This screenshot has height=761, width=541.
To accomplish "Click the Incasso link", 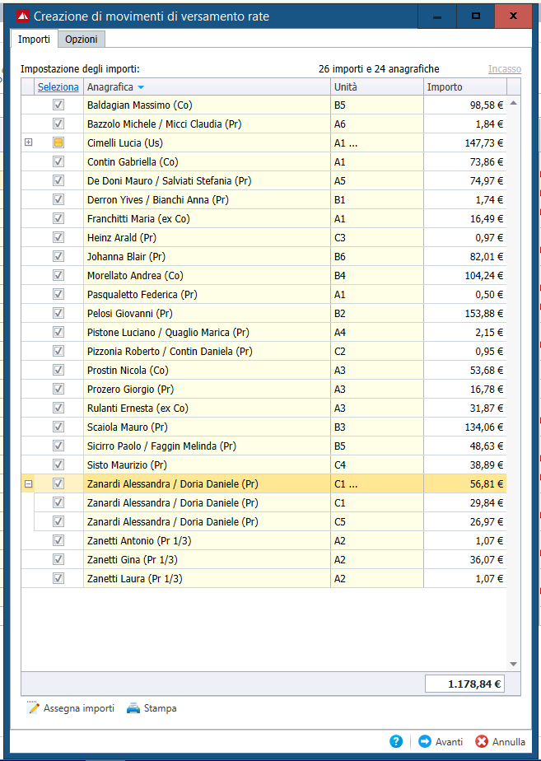I will click(505, 69).
